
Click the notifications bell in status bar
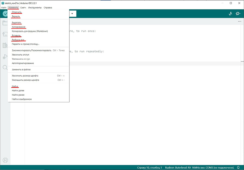click(238, 168)
